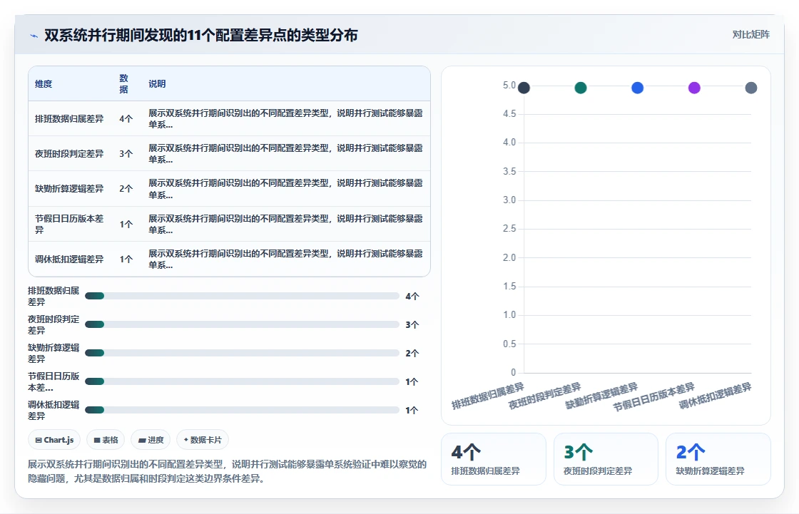
Task: Click the 表格 tag chip
Action: click(106, 440)
